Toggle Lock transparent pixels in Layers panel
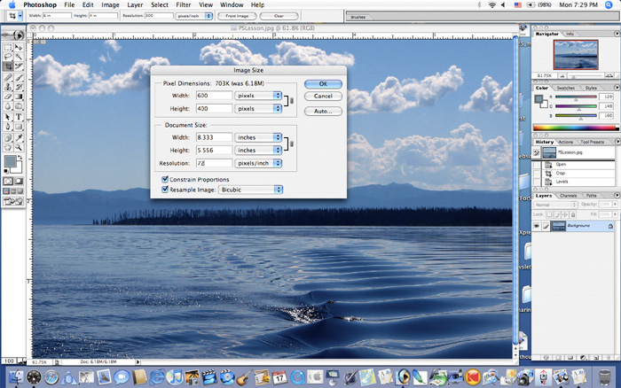This screenshot has height=388, width=621. [x=549, y=214]
